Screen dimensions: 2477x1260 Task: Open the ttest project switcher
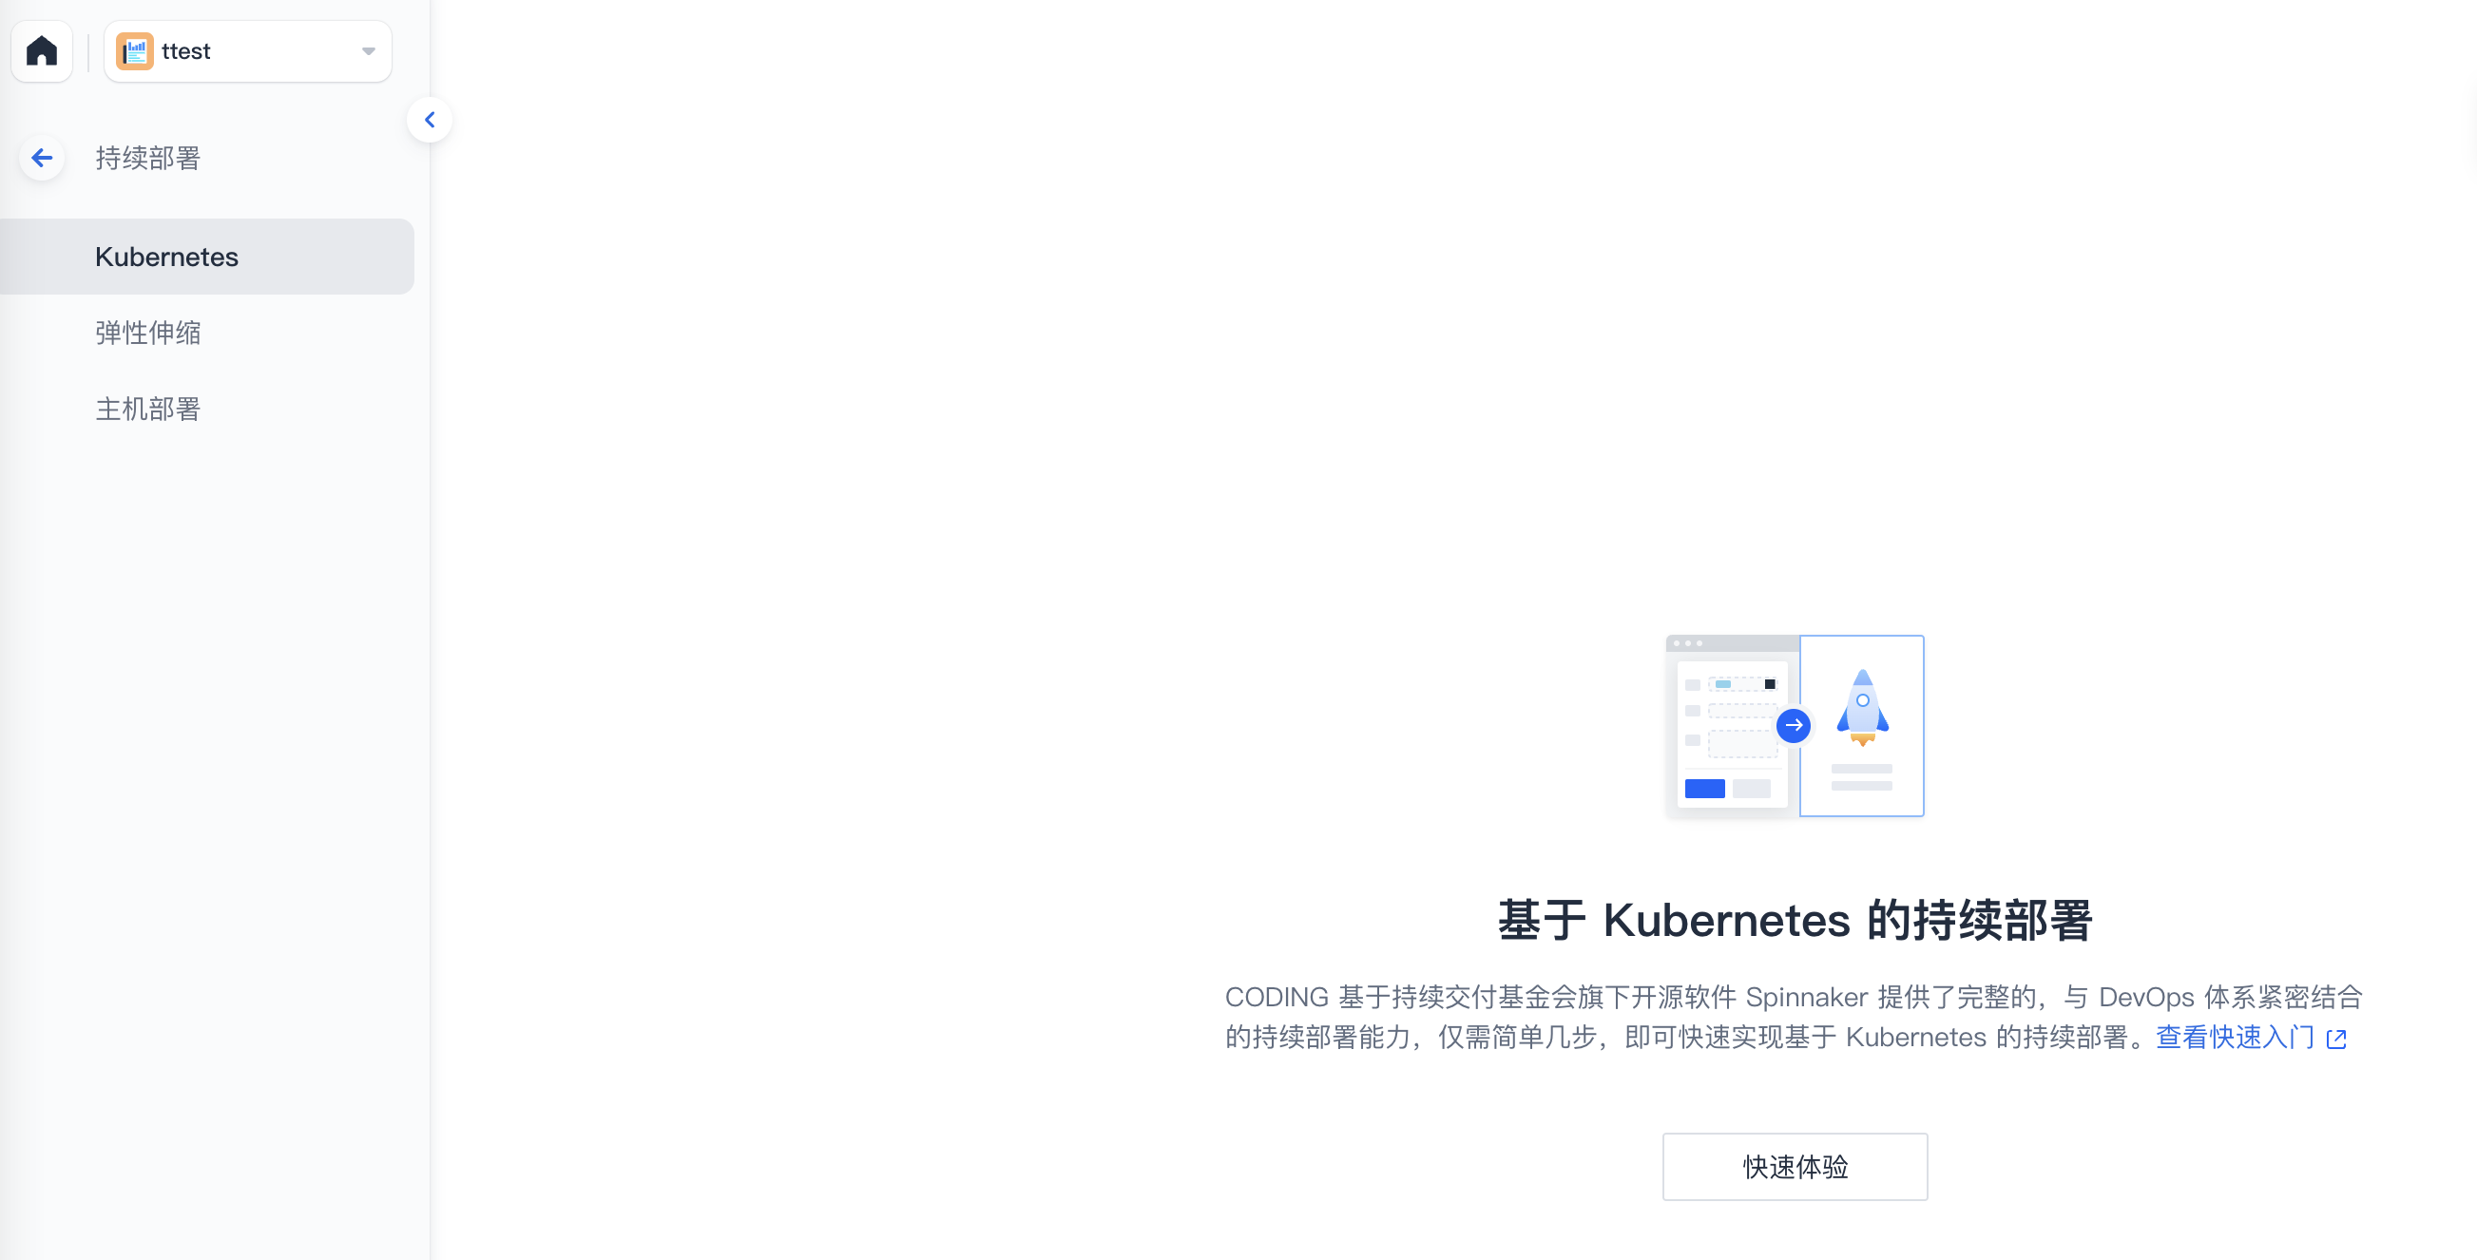[247, 51]
